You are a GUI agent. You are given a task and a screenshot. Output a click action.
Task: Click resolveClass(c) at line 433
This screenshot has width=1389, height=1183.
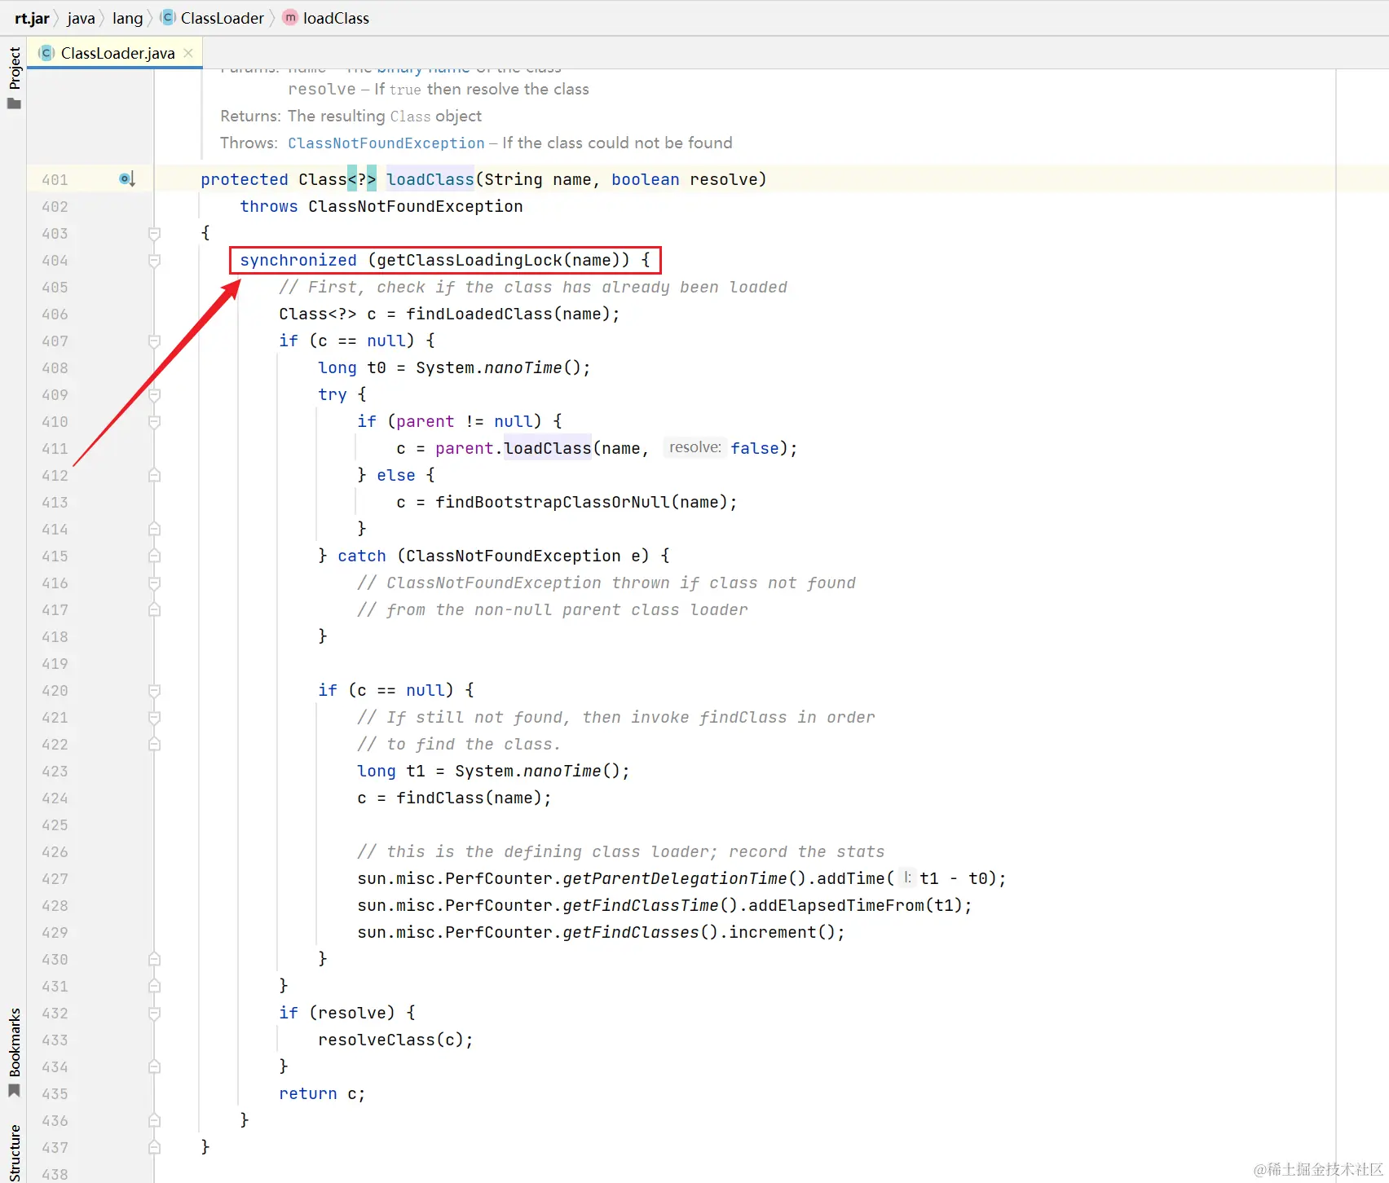click(x=390, y=1040)
